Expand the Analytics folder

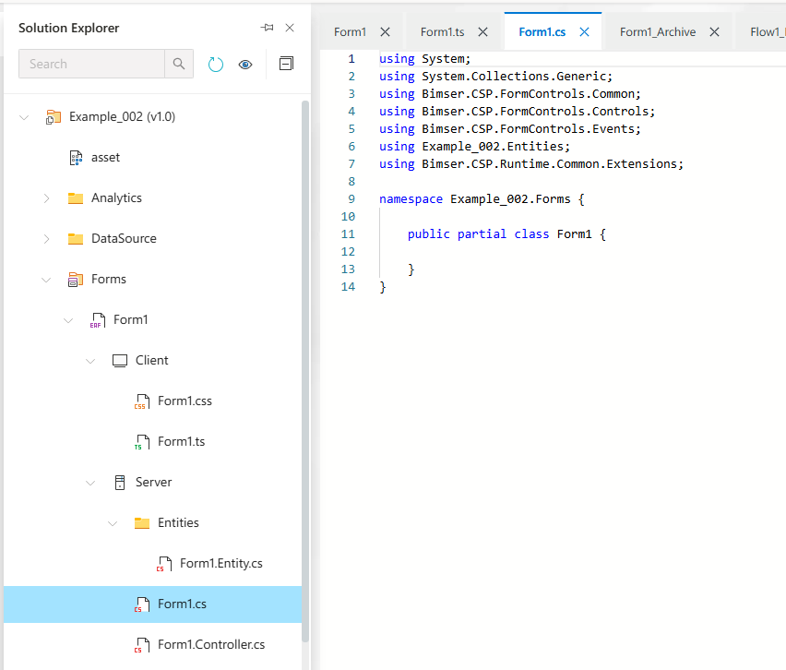(47, 198)
